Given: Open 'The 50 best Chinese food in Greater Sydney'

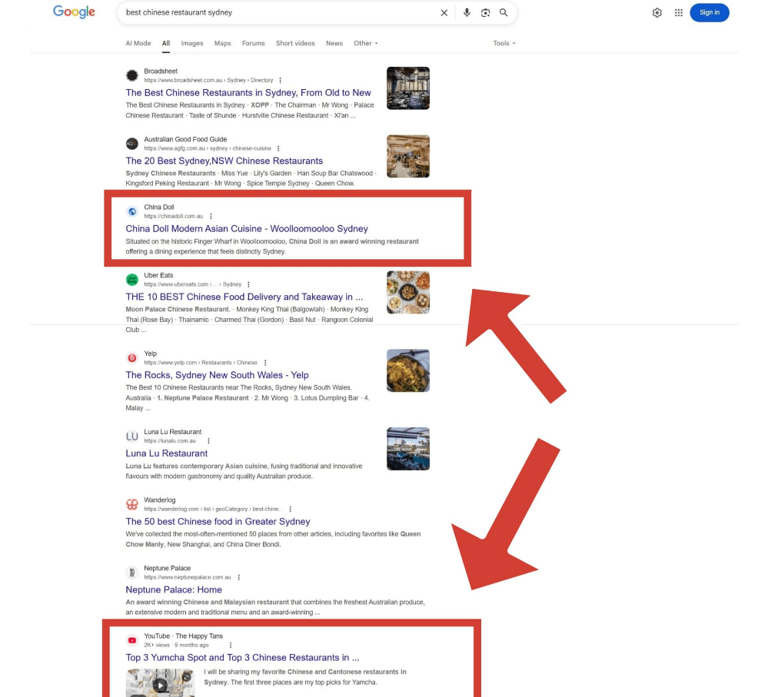Looking at the screenshot, I should [218, 521].
